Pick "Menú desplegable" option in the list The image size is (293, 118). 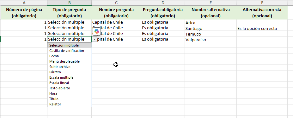(70, 61)
